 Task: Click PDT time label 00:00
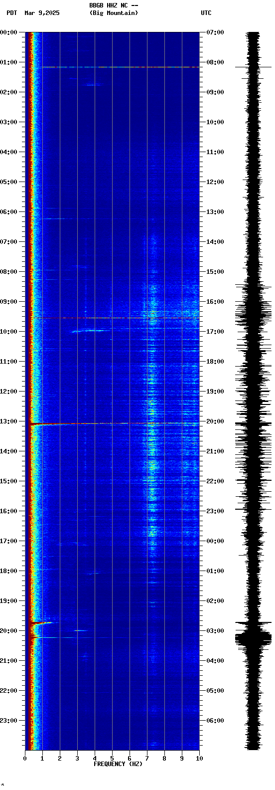[x=9, y=32]
